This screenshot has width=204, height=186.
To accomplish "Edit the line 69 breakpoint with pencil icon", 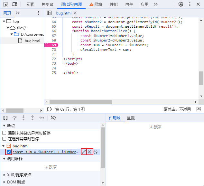I will click(84, 152).
